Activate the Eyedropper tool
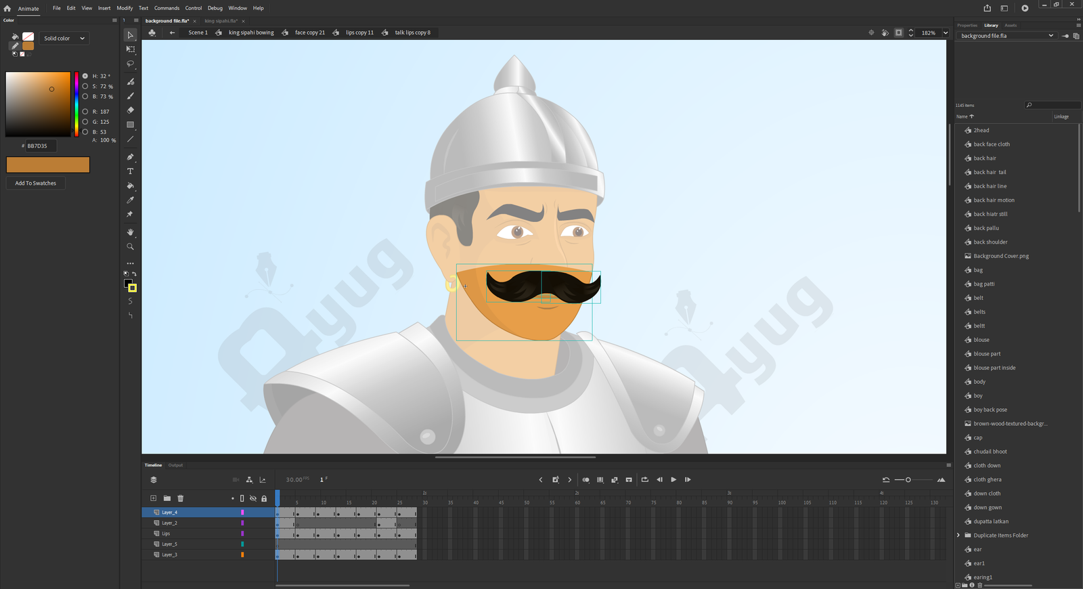 click(x=131, y=200)
